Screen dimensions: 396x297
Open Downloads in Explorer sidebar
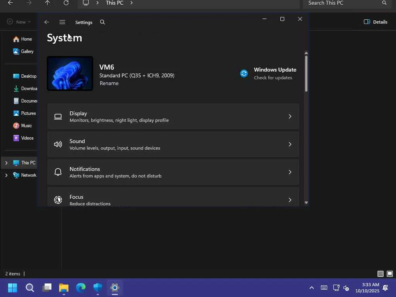(25, 89)
